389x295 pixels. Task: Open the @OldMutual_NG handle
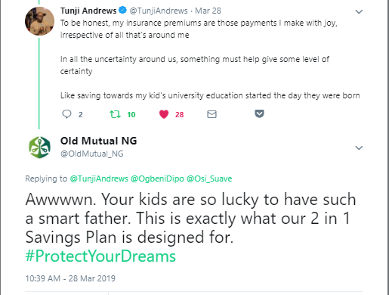[92, 154]
